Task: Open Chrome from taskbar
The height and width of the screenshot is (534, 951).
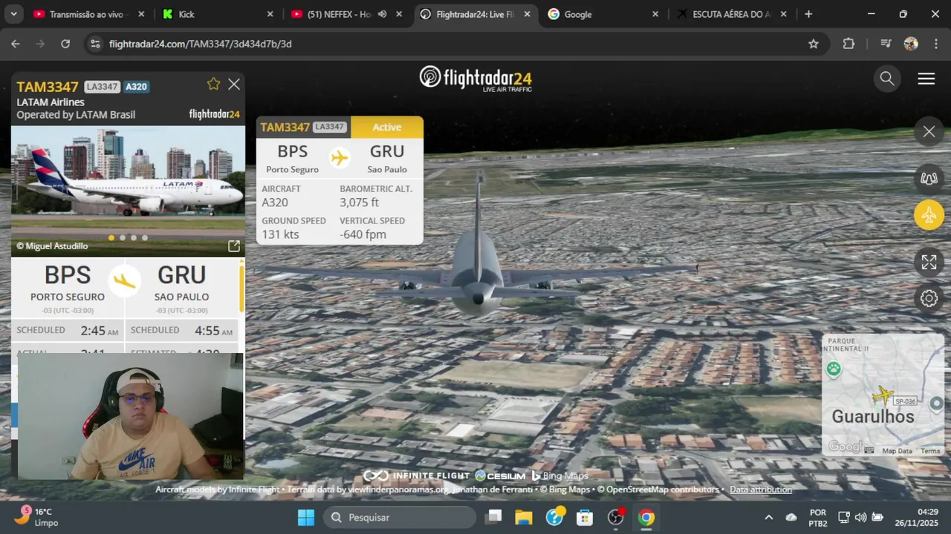Action: (646, 517)
